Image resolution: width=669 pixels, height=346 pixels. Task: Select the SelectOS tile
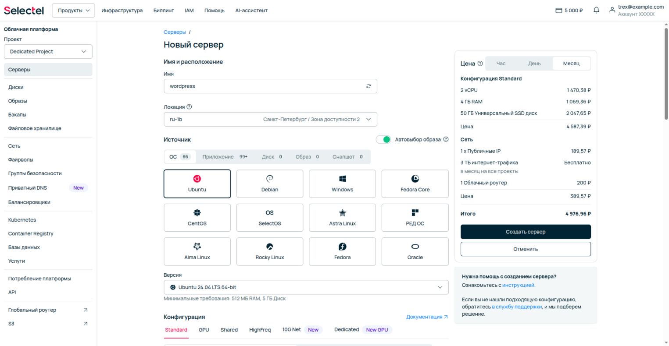[x=270, y=218]
